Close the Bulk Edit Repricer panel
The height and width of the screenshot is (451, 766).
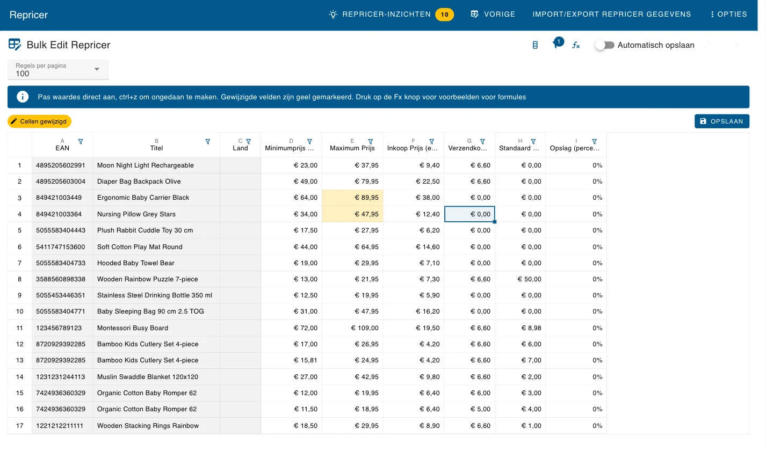[x=736, y=46]
